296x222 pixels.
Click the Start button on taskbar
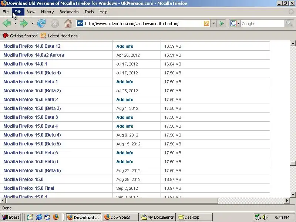11,217
